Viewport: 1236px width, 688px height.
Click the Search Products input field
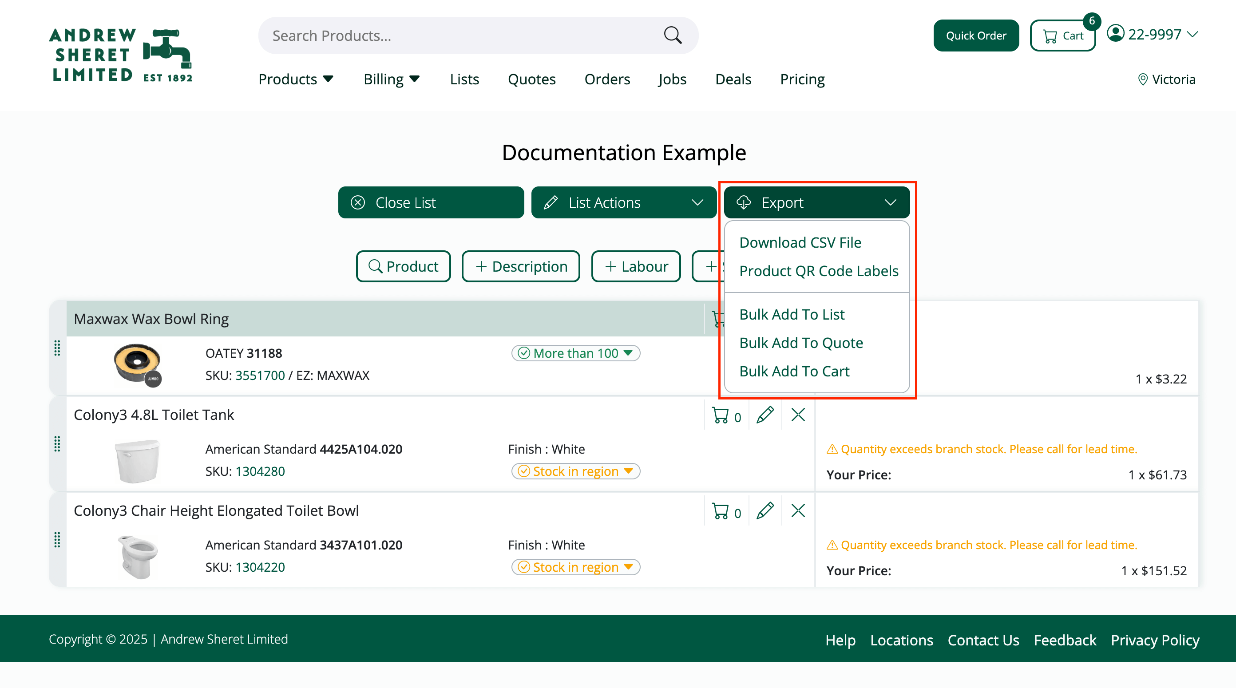coord(478,36)
